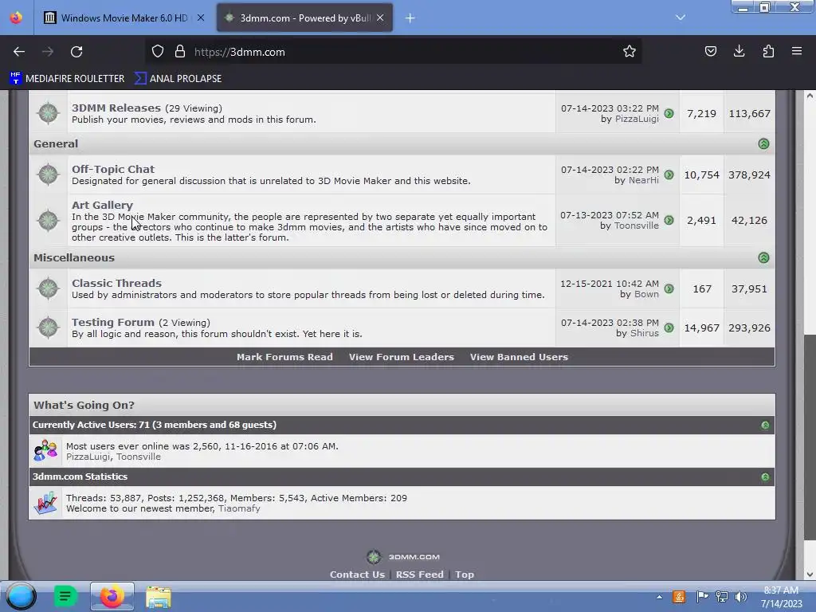The width and height of the screenshot is (816, 612).
Task: View Shirus's profile
Action: (x=644, y=333)
